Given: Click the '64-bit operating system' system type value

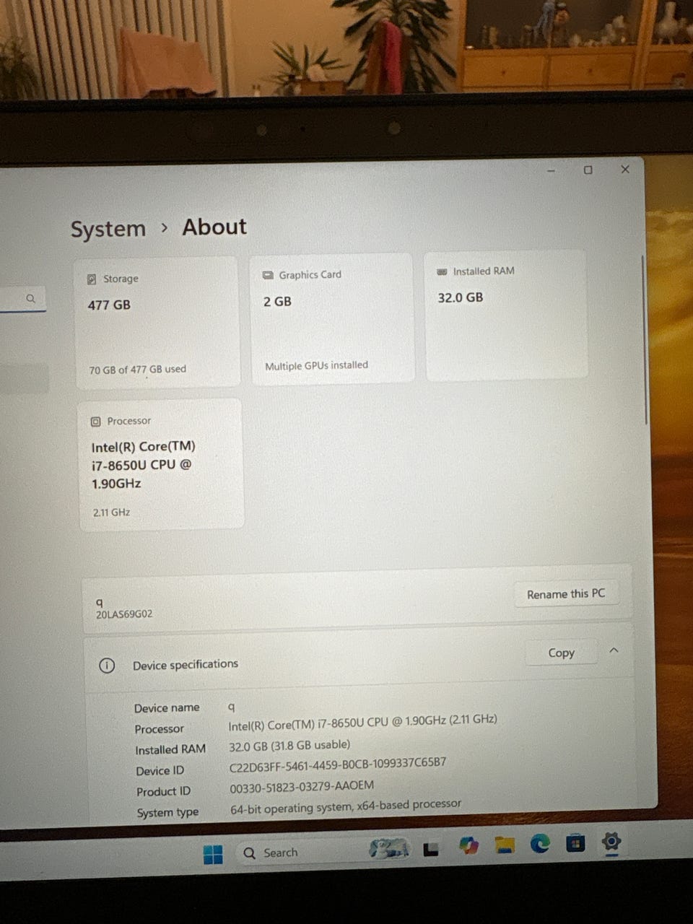Looking at the screenshot, I should [346, 806].
